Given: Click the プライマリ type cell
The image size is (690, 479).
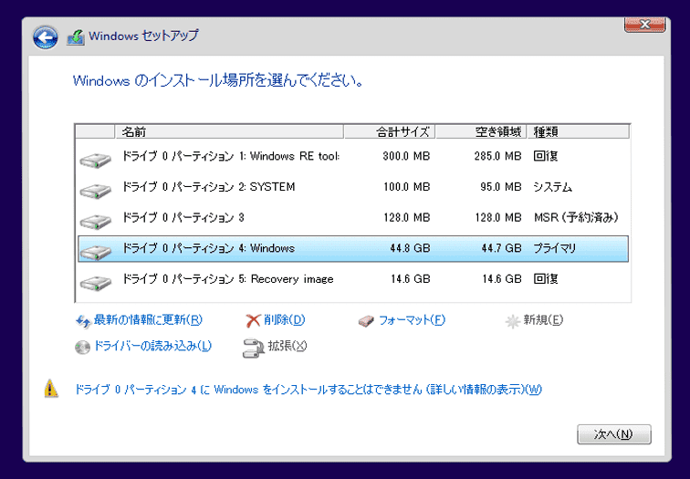Looking at the screenshot, I should point(555,248).
